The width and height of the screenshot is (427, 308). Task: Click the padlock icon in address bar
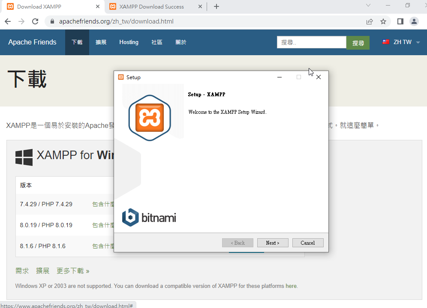[52, 21]
